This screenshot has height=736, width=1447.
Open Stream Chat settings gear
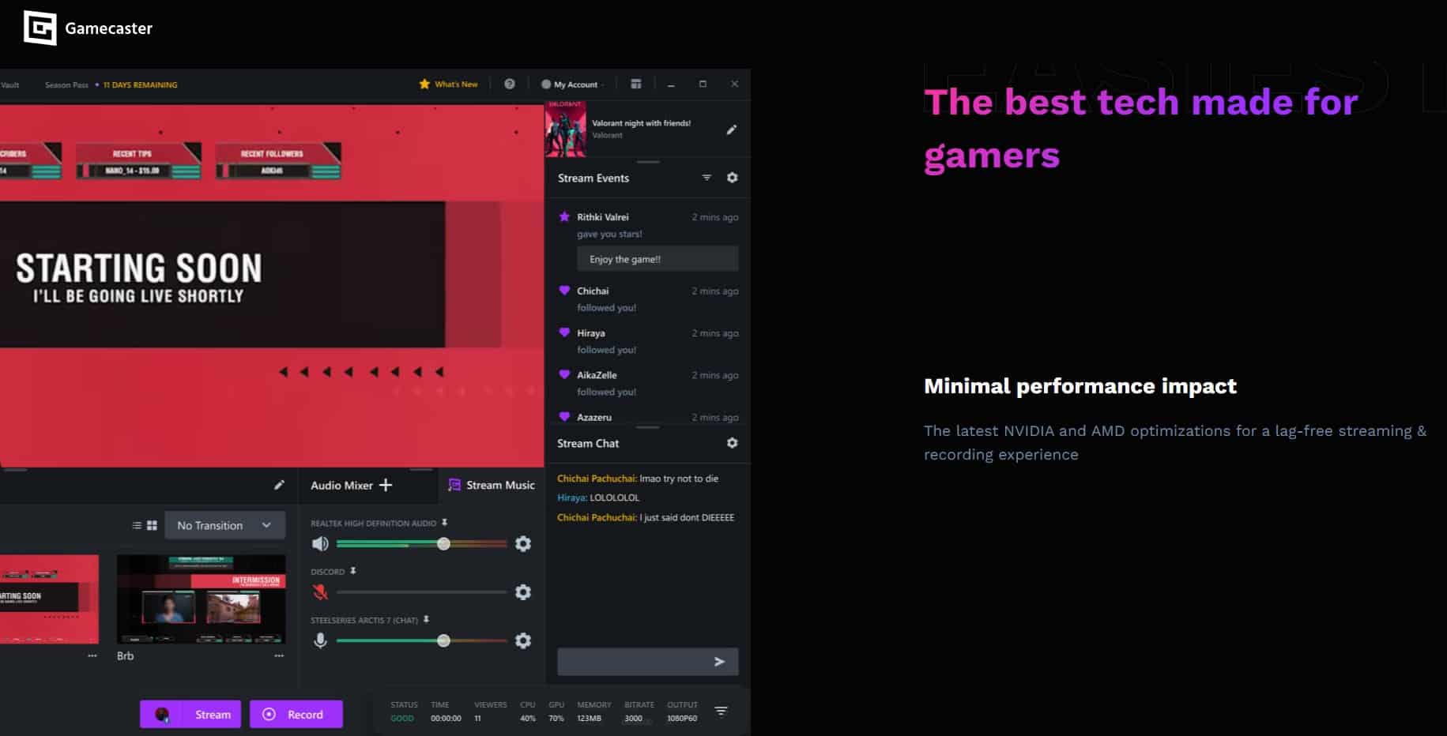pyautogui.click(x=733, y=443)
